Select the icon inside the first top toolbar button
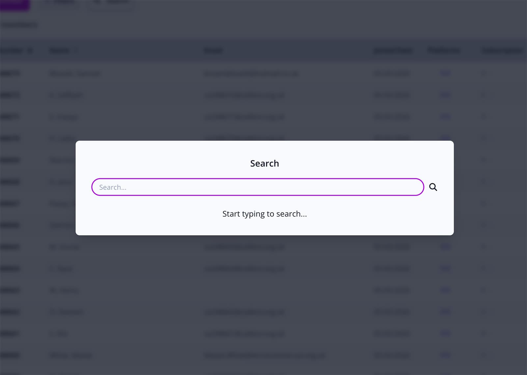Viewport: 527px width, 375px height. tap(49, 2)
